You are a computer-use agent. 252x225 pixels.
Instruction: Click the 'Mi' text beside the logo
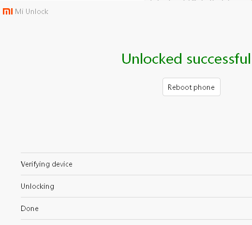click(19, 12)
